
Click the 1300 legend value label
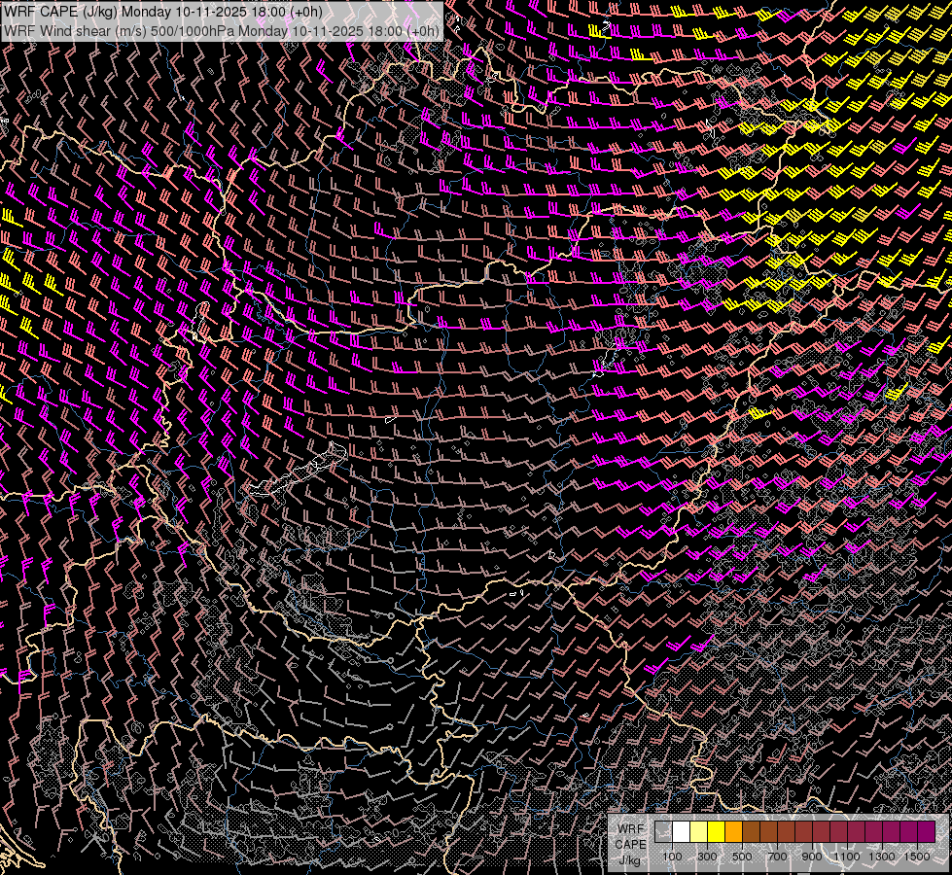[882, 857]
